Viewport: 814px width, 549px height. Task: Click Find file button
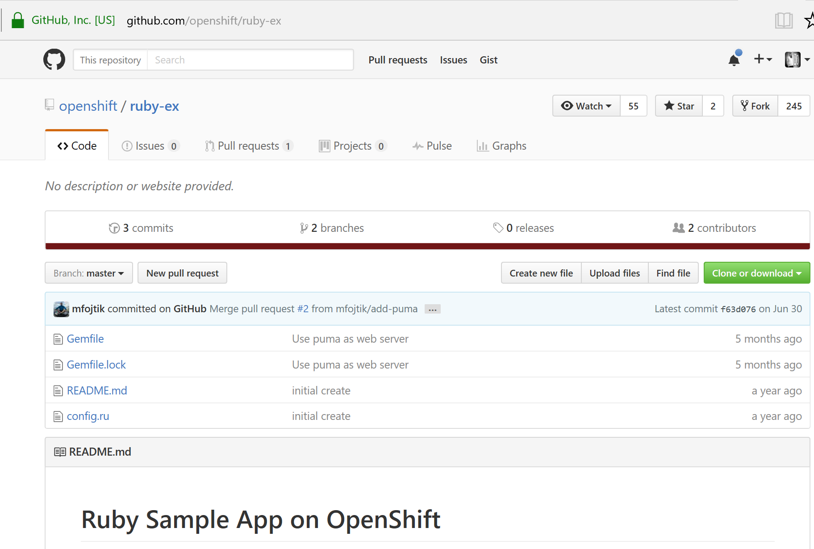[x=673, y=273]
